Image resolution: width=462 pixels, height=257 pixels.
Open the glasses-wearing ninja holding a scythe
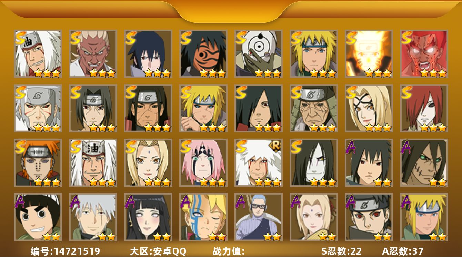tap(259, 217)
